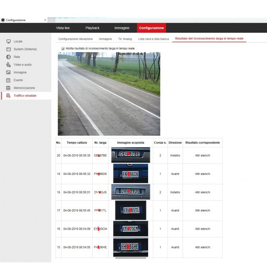Image resolution: width=267 pixels, height=280 pixels.
Task: Click the live road camera preview
Action: [x=109, y=94]
